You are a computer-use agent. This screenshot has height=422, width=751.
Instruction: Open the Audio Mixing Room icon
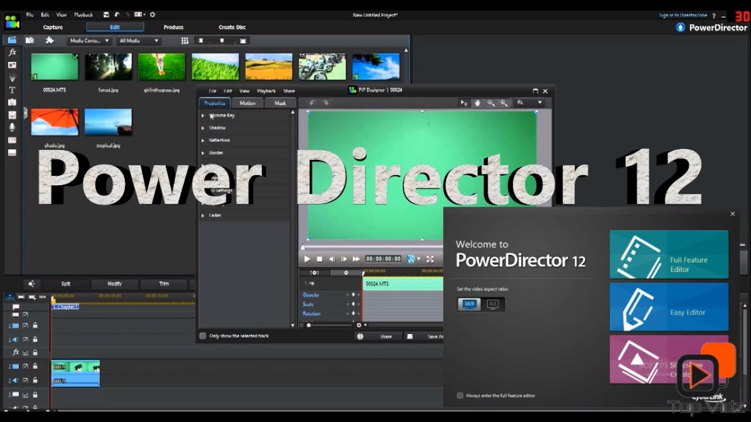12,115
